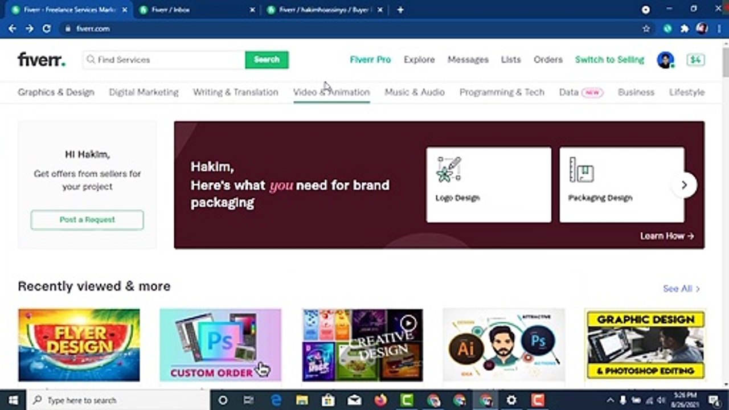Open the Orders link

click(548, 60)
